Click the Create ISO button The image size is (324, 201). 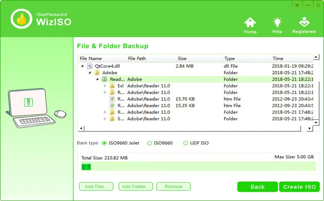point(299,187)
